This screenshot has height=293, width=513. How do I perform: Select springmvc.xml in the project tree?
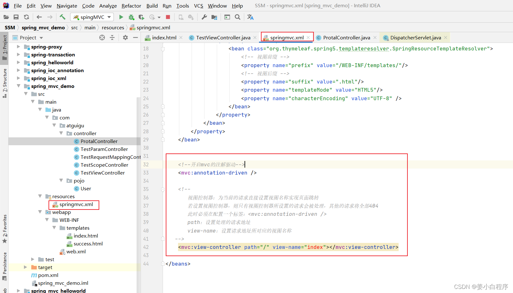point(76,204)
